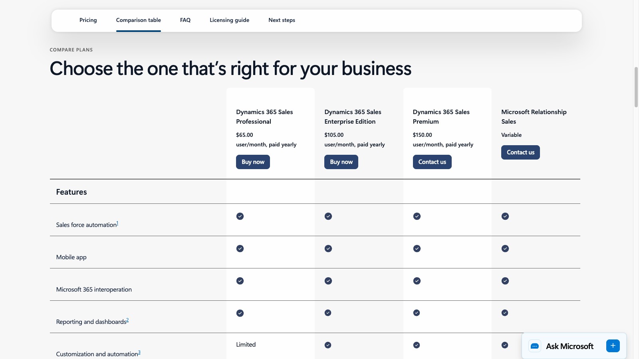Open the Licensing guide tab

click(229, 20)
